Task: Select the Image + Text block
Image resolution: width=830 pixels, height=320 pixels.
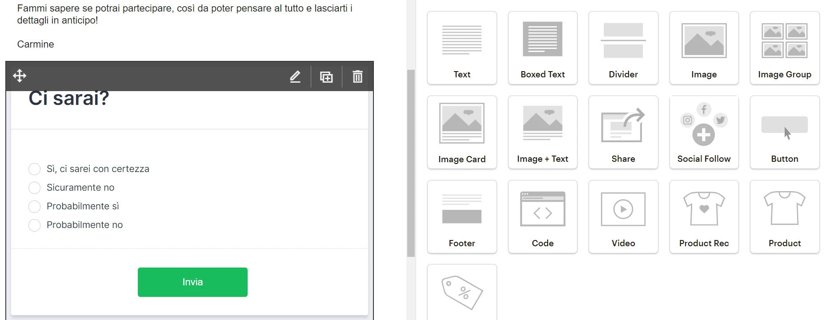Action: [542, 132]
